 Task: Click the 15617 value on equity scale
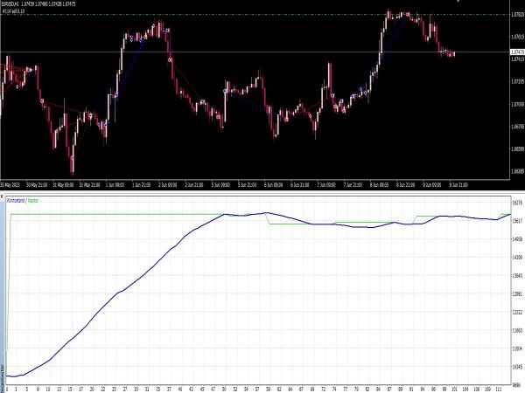[x=517, y=221]
